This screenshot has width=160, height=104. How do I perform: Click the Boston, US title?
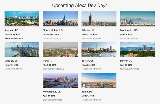point(87,61)
